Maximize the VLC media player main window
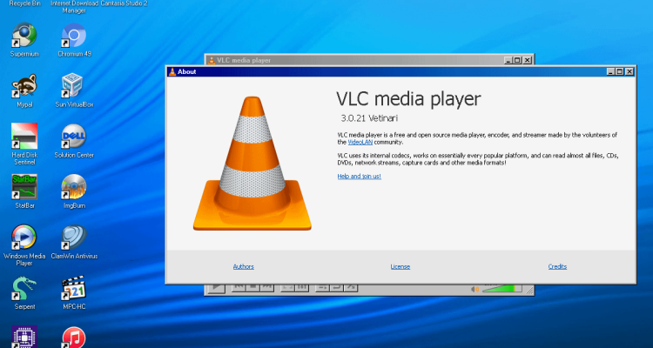653x348 pixels. pos(518,60)
